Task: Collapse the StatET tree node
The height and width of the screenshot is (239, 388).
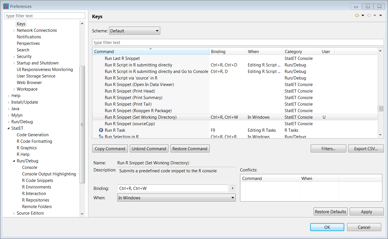Action: [x=9, y=128]
